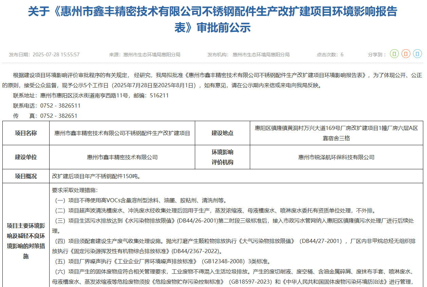Click the orange circular share icon
Screen dimensions: 427x287
click(x=406, y=54)
